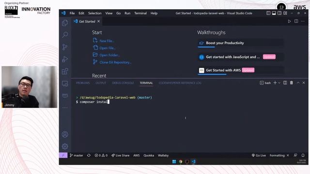Click Wallaby in the status bar

click(x=163, y=156)
